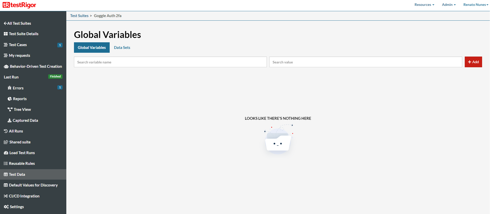This screenshot has width=490, height=214.
Task: Click the Tree View hierarchy icon
Action: click(10, 110)
